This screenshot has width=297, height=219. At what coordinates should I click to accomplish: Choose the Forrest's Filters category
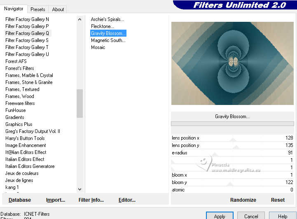20,68
